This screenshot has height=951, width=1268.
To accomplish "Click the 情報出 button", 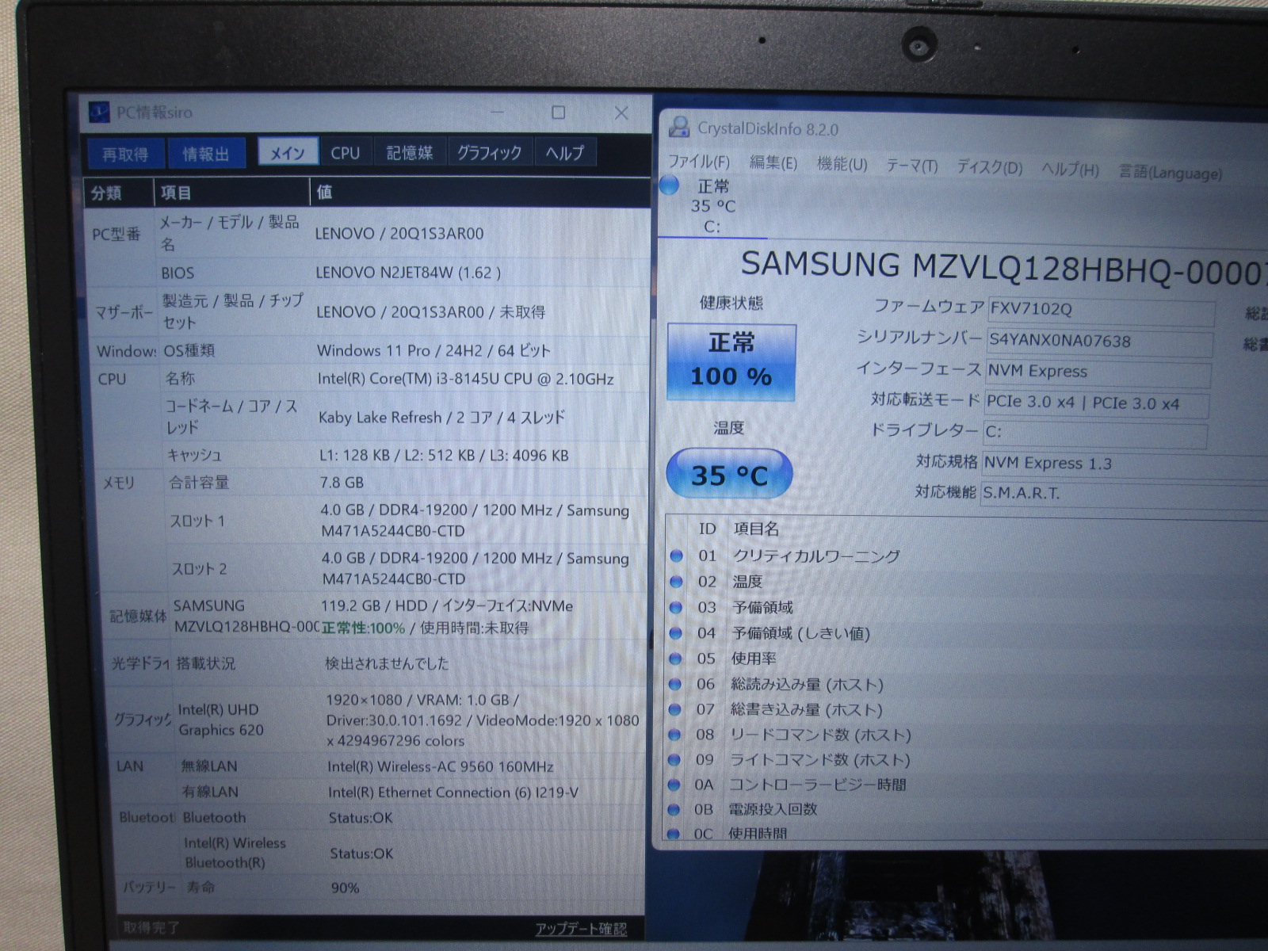I will 206,154.
